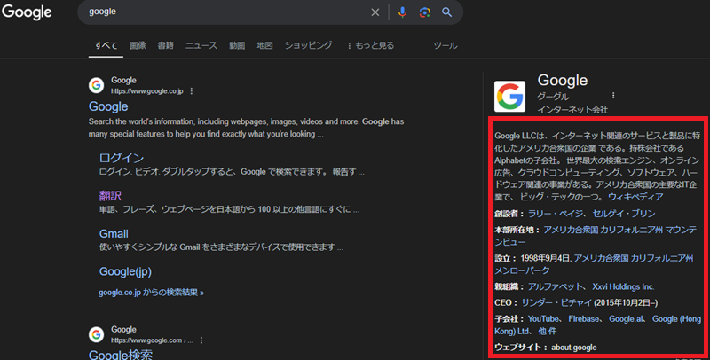Open headquarters link マウンテンビュー location
This screenshot has width=710, height=360.
point(596,236)
